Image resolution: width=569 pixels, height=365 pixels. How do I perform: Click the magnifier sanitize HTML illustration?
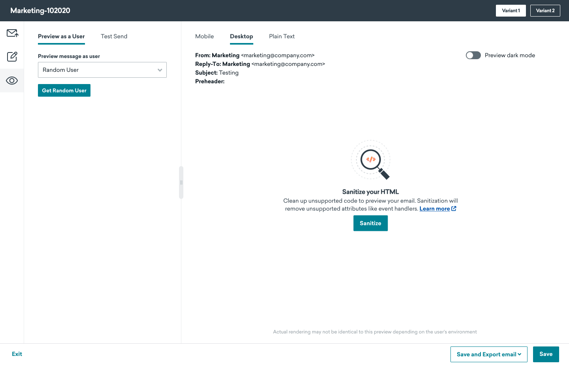tap(371, 160)
